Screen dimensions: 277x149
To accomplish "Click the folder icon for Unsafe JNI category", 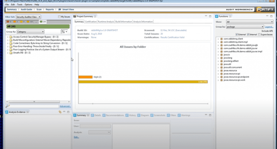I will (11, 53).
